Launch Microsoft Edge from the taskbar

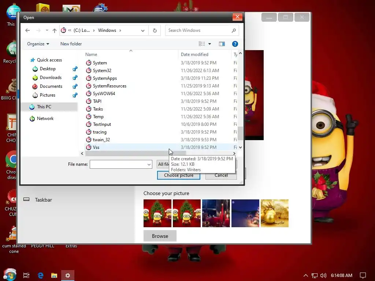[x=41, y=275]
